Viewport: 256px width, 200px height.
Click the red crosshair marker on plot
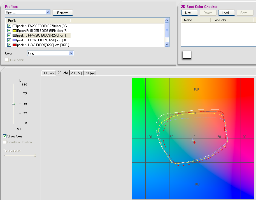pos(194,142)
